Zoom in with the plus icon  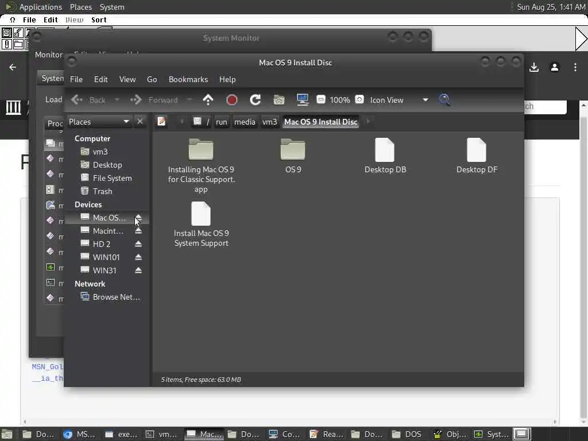(x=359, y=99)
